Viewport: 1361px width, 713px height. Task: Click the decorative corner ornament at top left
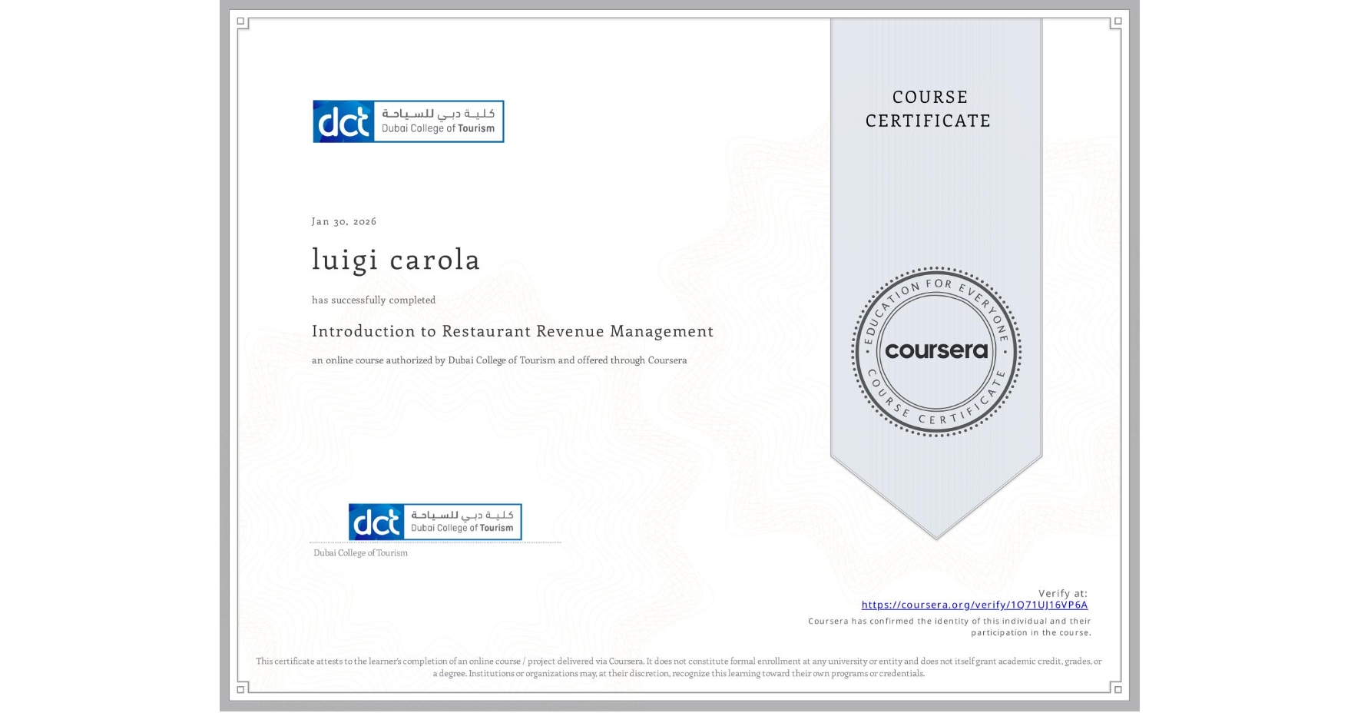pyautogui.click(x=240, y=21)
